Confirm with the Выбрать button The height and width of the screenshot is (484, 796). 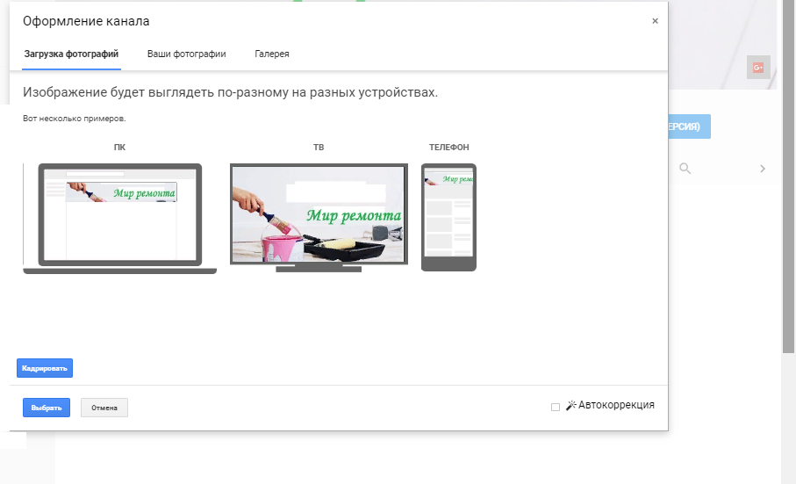[46, 408]
